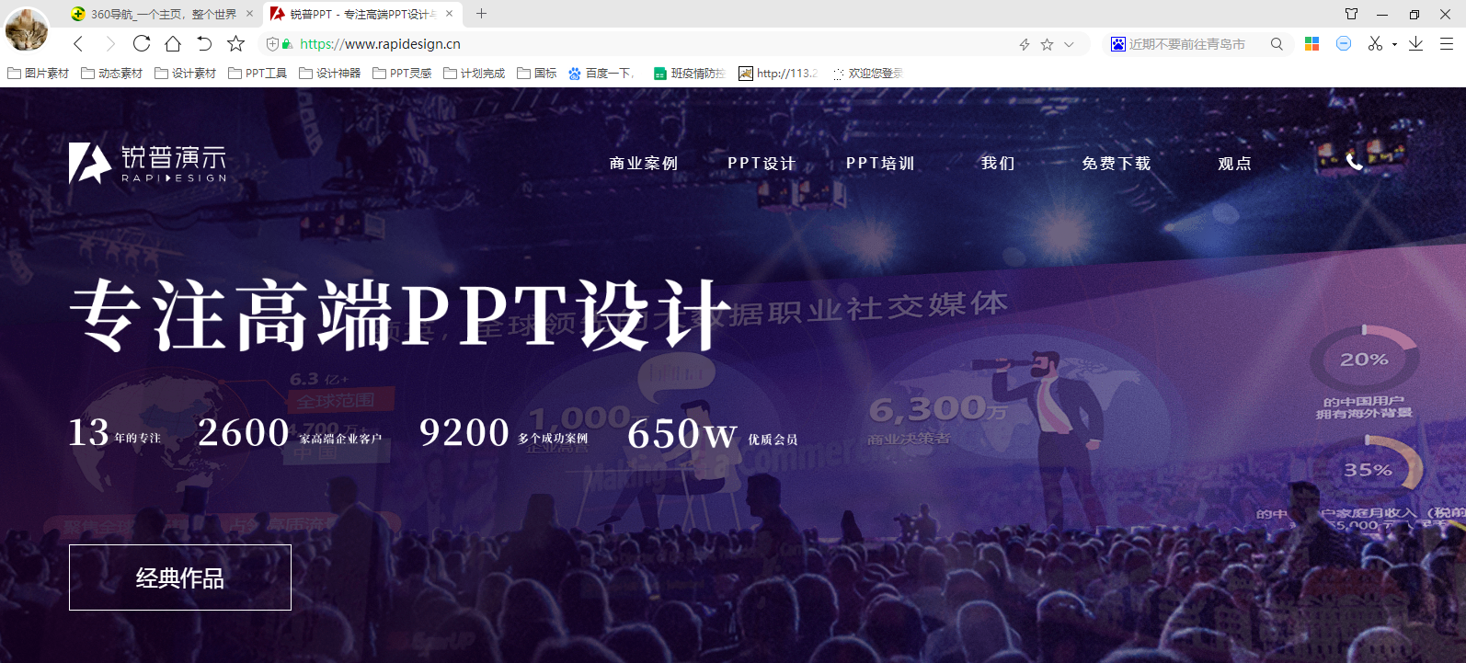Open the 我们 menu item

pos(998,164)
